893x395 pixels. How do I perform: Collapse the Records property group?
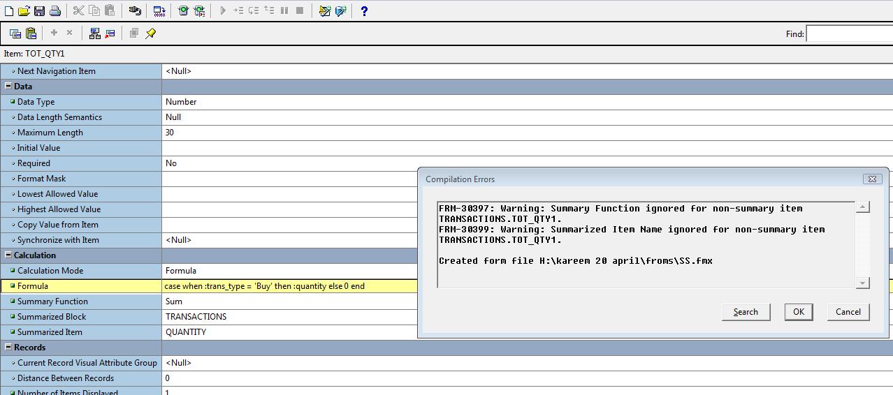(x=8, y=348)
